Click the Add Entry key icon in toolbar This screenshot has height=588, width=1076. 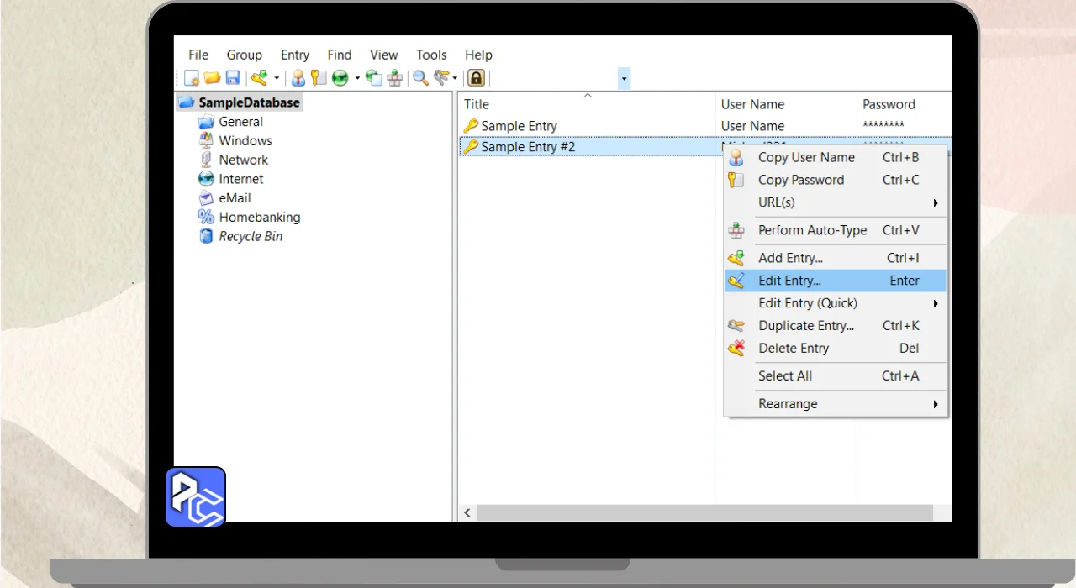click(x=259, y=78)
